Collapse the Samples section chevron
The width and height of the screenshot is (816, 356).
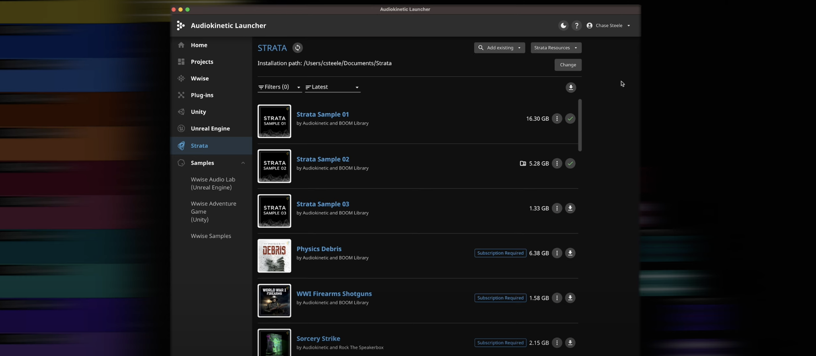[x=243, y=163]
